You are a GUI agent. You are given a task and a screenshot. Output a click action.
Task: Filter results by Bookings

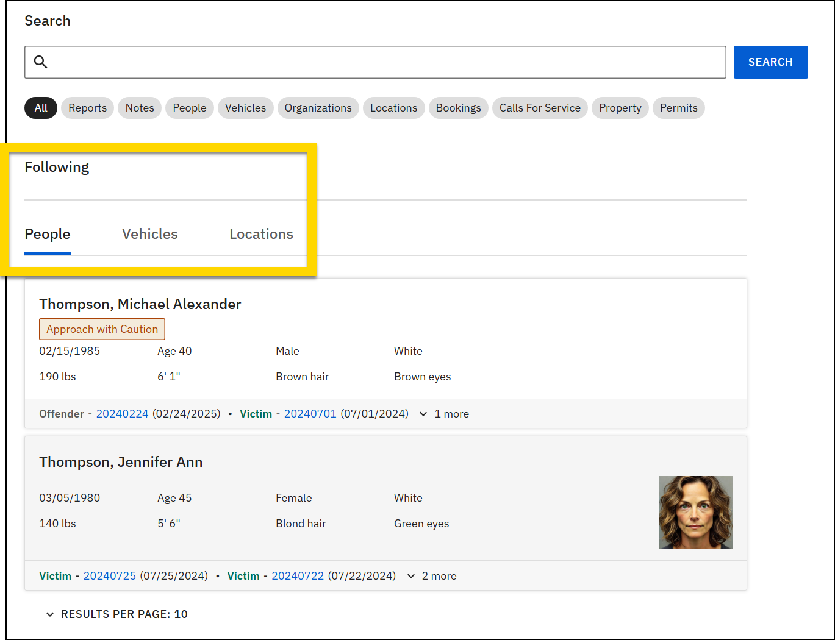(x=458, y=108)
